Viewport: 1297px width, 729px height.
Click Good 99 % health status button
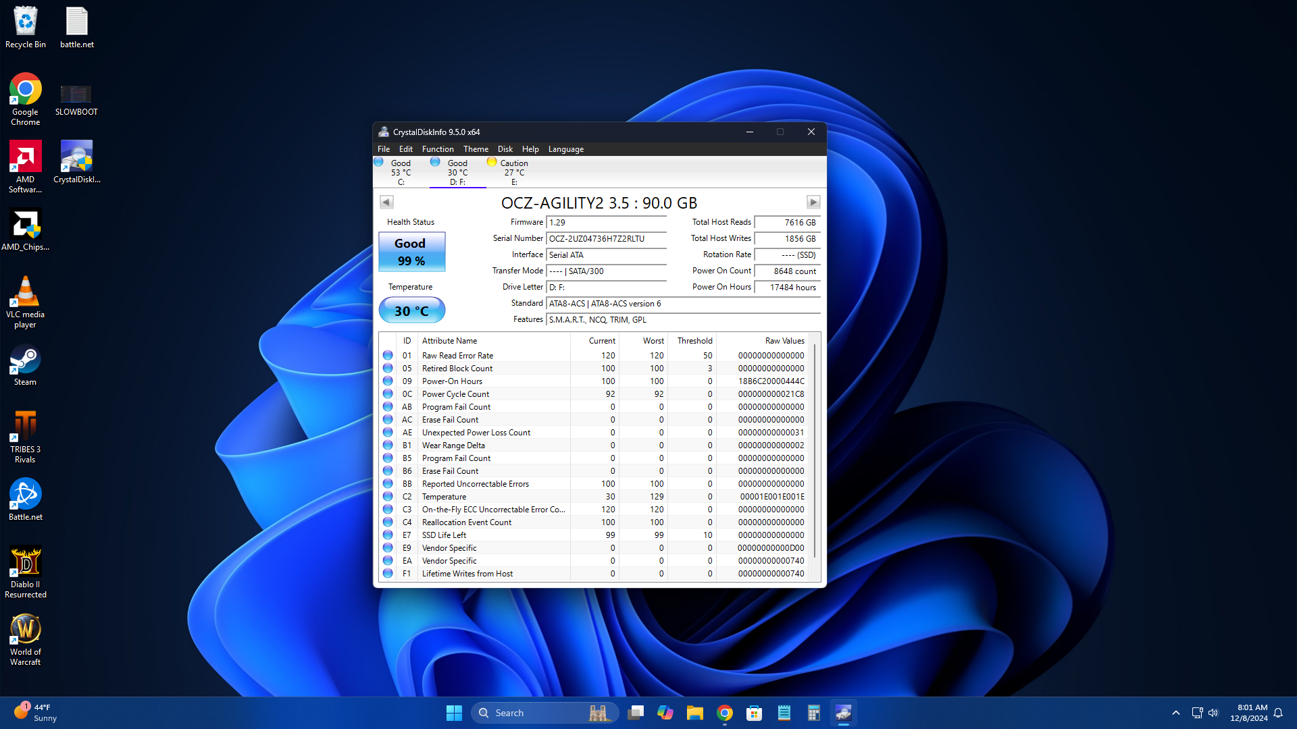point(412,252)
